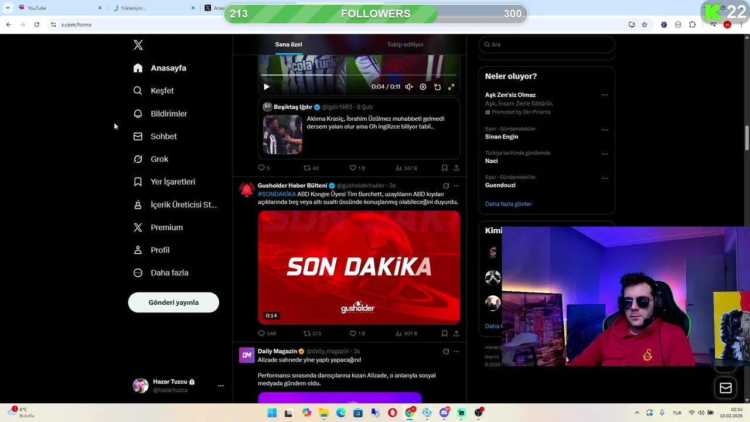750x422 pixels.
Task: Switch to Takip ediliyor tab
Action: (405, 45)
